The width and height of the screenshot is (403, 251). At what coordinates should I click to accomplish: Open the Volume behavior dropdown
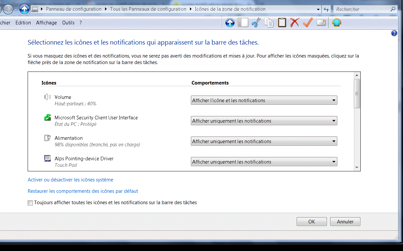pyautogui.click(x=264, y=100)
